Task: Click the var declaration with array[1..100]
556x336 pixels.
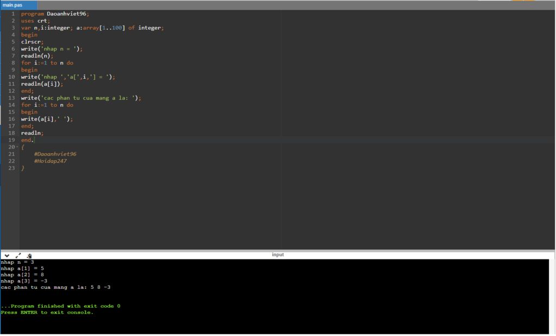Action: coord(92,28)
